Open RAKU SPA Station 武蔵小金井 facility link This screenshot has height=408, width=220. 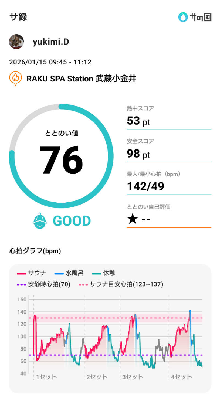(x=81, y=79)
